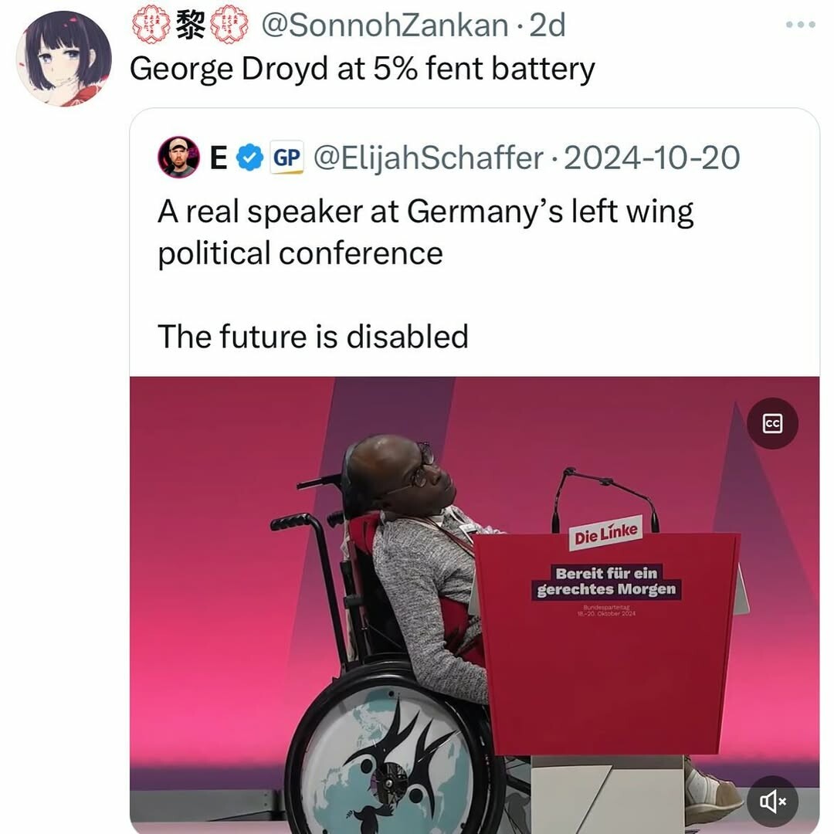The height and width of the screenshot is (834, 834).
Task: Click Elijah Schaffer's small profile picture
Action: 178,157
